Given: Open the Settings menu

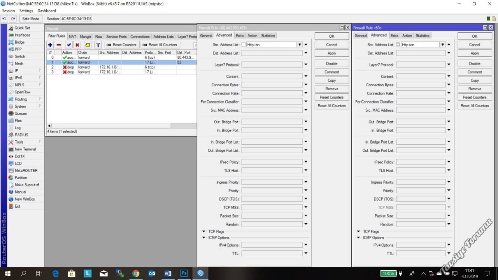Looking at the screenshot, I should pyautogui.click(x=26, y=11).
